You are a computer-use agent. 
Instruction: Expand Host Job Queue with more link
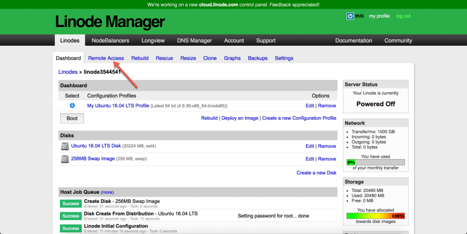pos(107,192)
